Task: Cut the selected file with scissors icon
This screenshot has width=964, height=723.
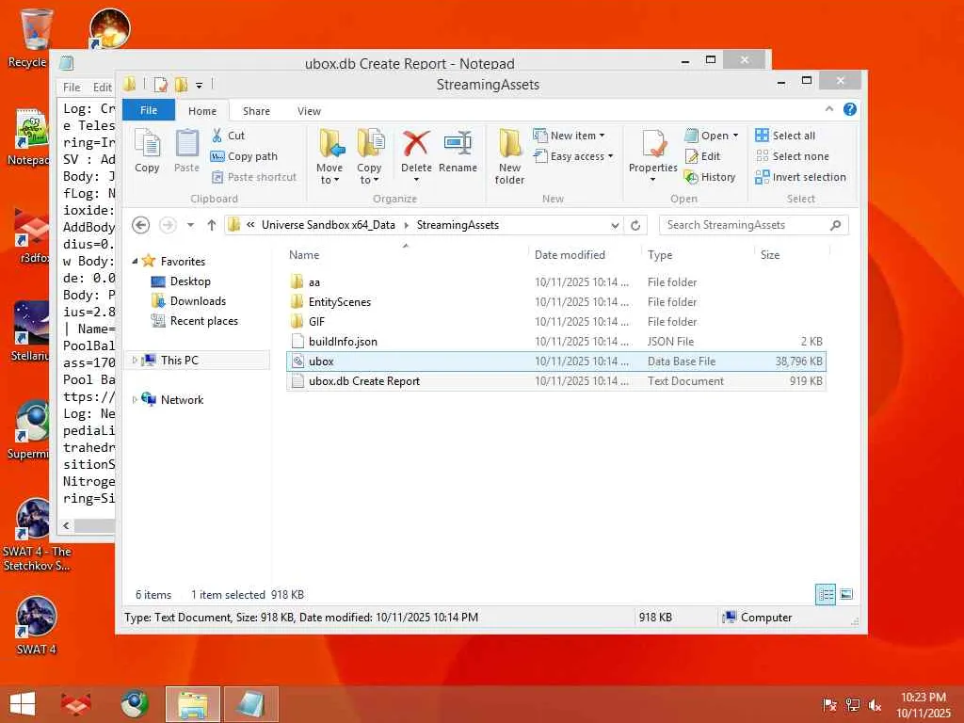Action: point(228,136)
